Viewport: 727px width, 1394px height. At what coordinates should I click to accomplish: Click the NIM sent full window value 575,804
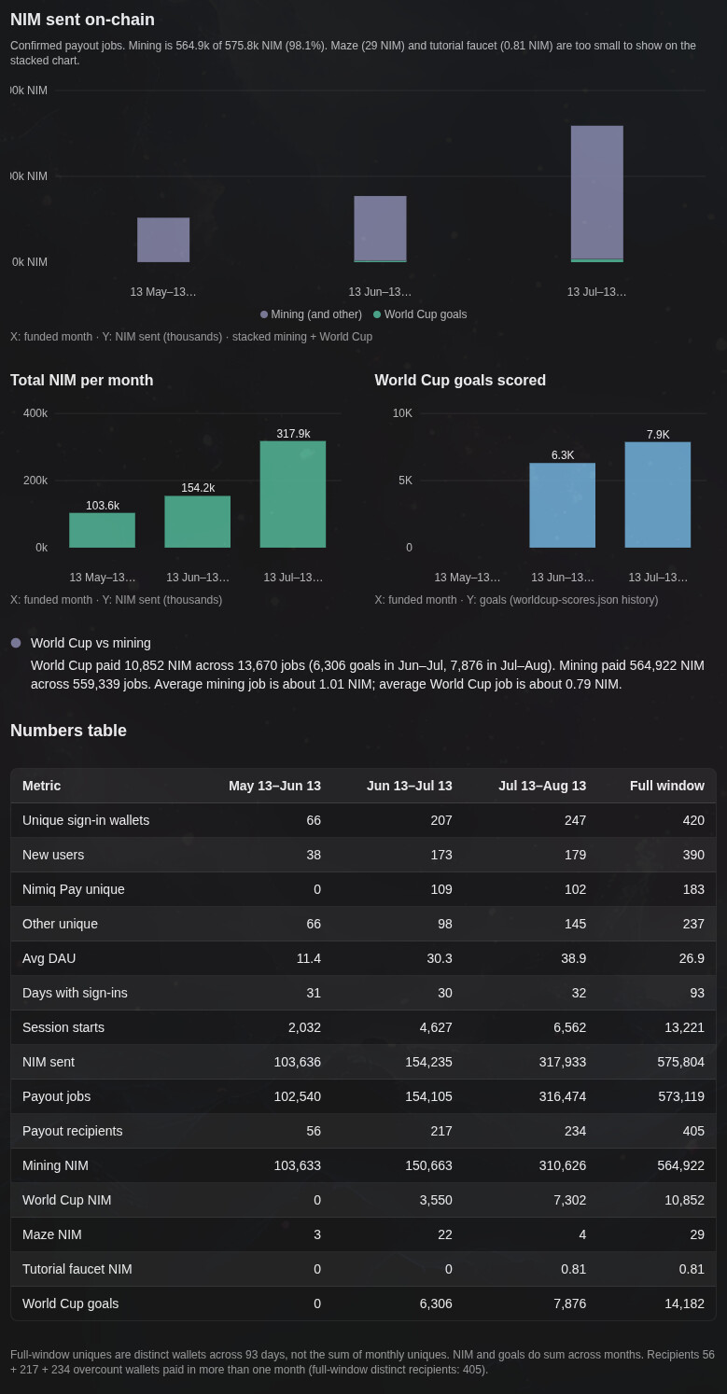pyautogui.click(x=681, y=1062)
